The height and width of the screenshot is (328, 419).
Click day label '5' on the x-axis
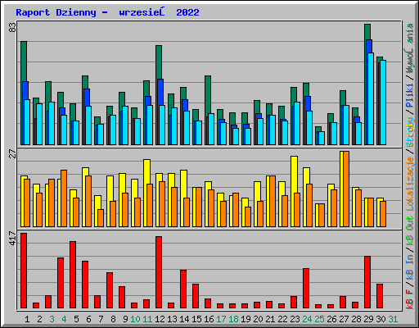coord(76,319)
